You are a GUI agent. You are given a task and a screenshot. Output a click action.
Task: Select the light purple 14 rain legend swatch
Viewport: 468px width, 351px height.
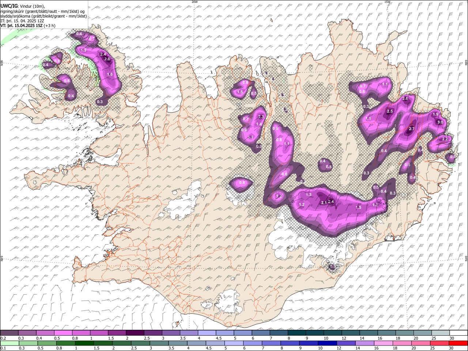click(365, 343)
